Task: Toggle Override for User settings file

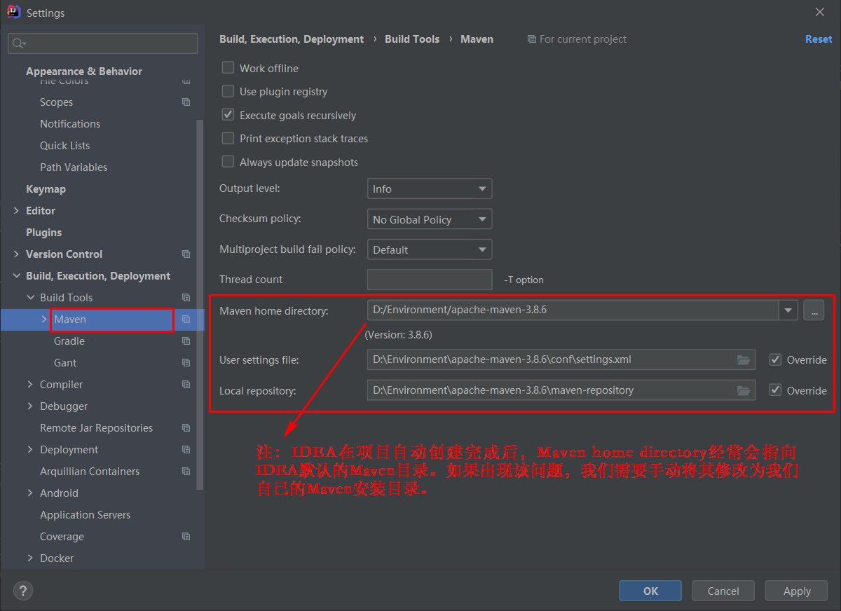Action: click(776, 360)
